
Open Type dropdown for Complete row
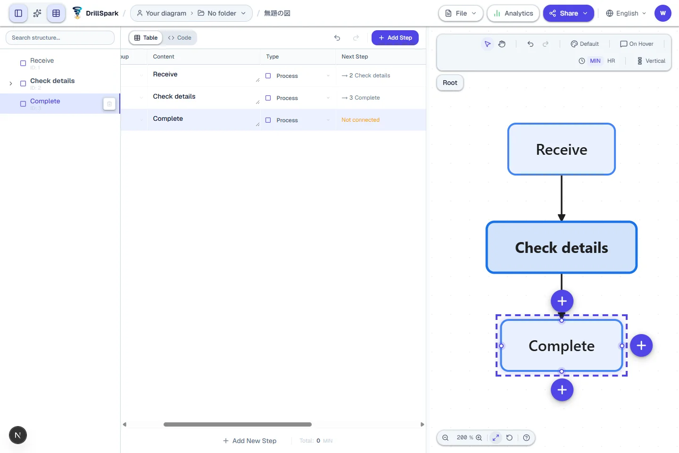pos(298,120)
